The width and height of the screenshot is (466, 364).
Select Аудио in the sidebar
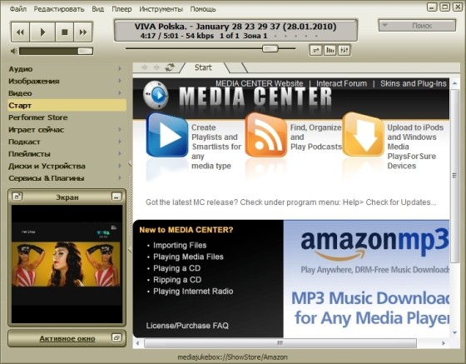point(67,69)
